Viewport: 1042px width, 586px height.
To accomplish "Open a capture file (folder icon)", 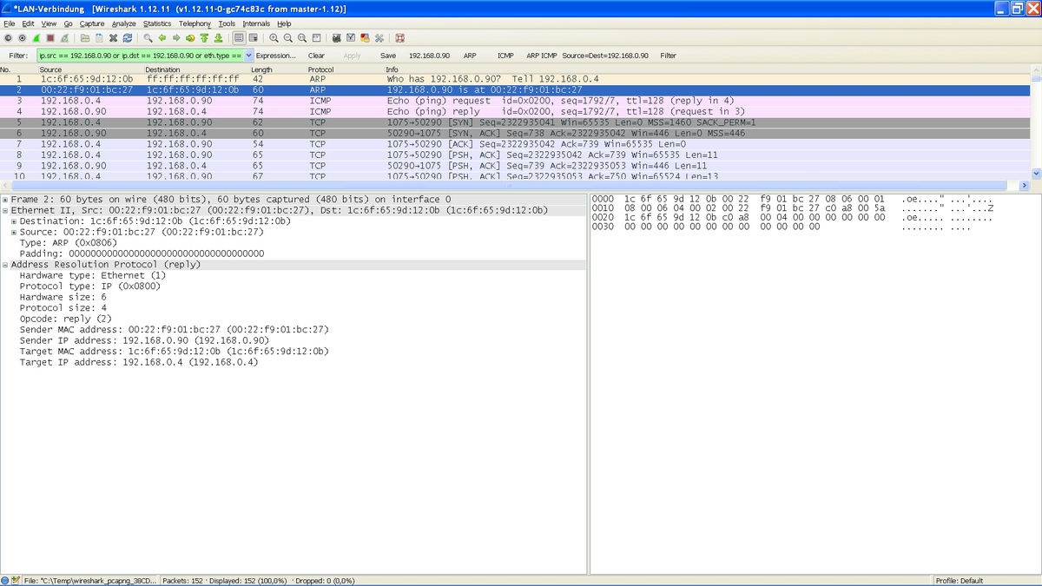I will 85,38.
